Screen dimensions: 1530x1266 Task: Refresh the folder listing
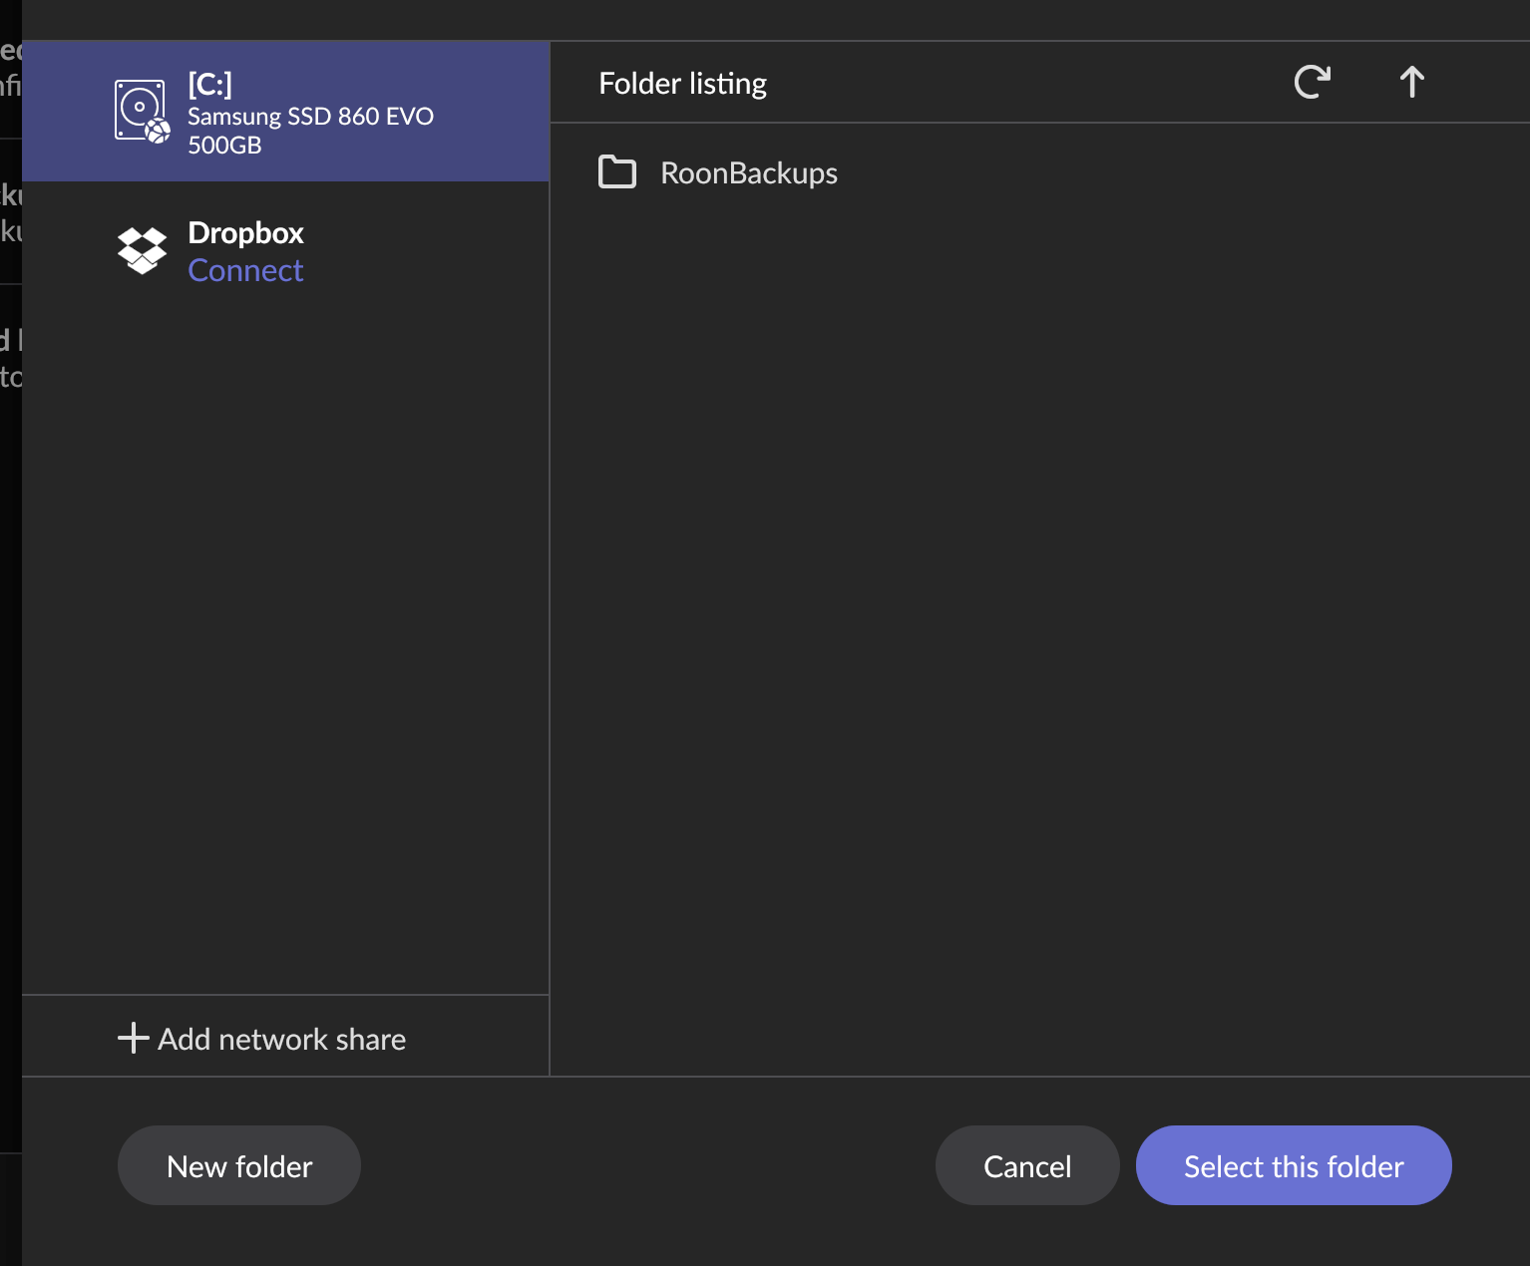pos(1312,82)
